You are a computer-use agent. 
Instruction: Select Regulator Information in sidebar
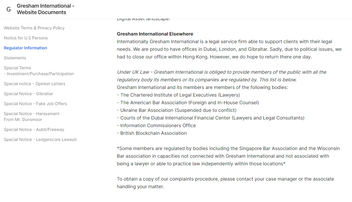(25, 48)
